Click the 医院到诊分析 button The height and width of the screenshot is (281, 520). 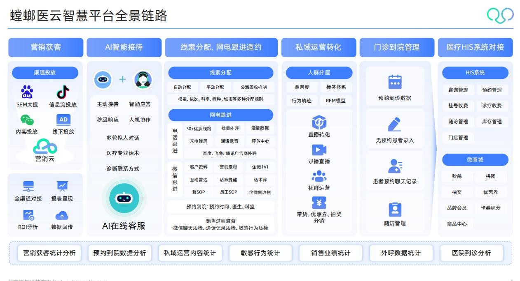click(471, 253)
